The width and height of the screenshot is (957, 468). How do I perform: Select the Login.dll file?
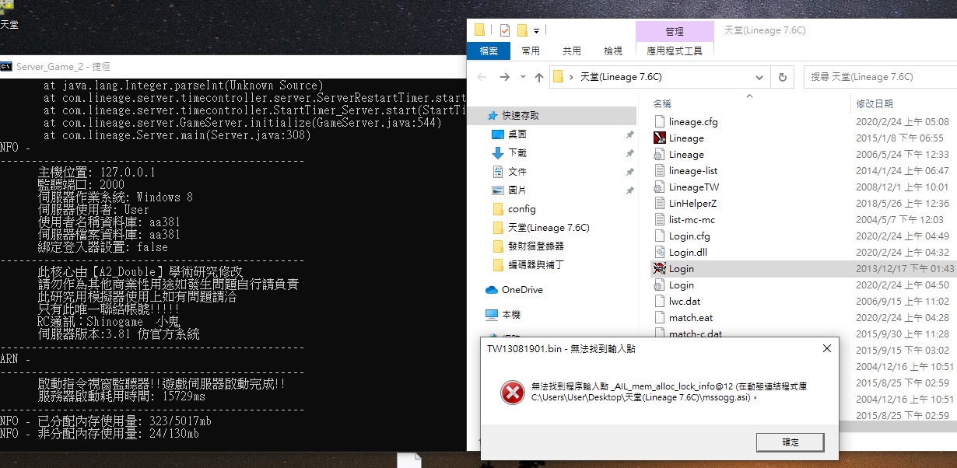tap(689, 253)
